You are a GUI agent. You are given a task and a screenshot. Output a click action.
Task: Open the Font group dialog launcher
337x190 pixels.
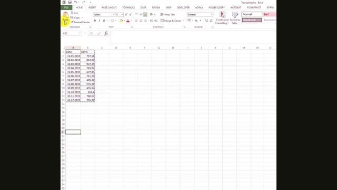pyautogui.click(x=132, y=27)
